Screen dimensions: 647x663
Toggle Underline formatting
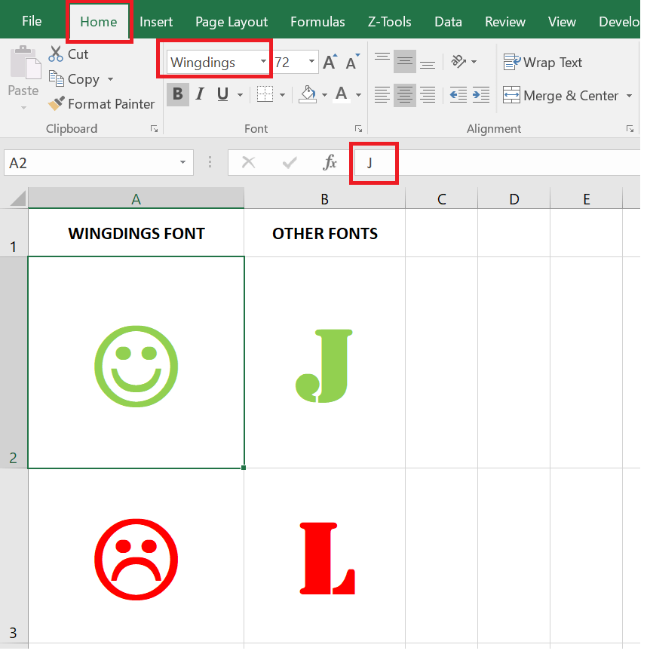pyautogui.click(x=222, y=94)
